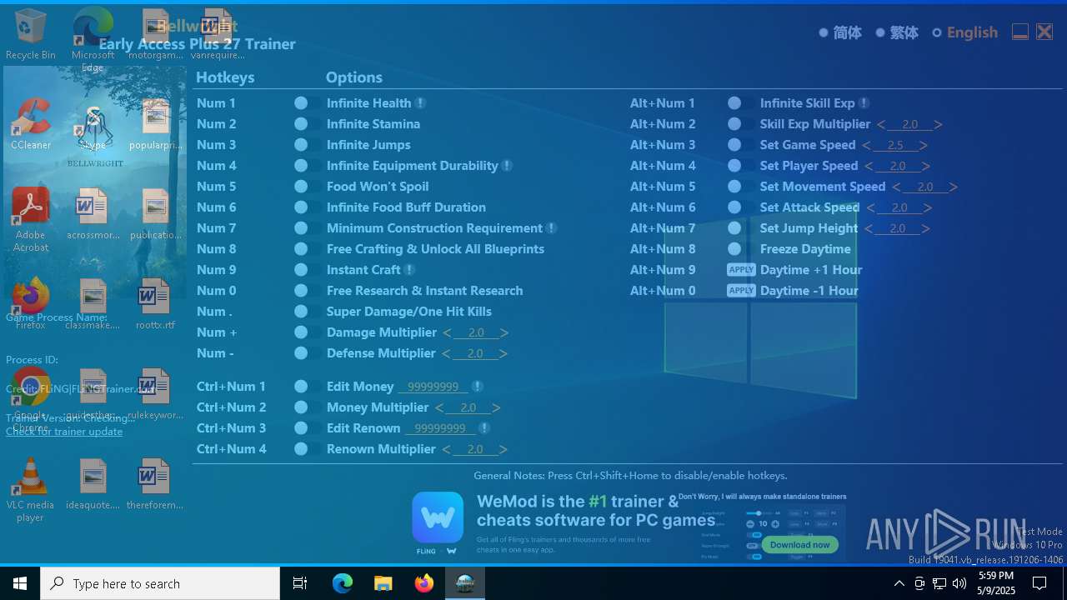Open the notification center icon
1067x600 pixels.
pos(1040,583)
